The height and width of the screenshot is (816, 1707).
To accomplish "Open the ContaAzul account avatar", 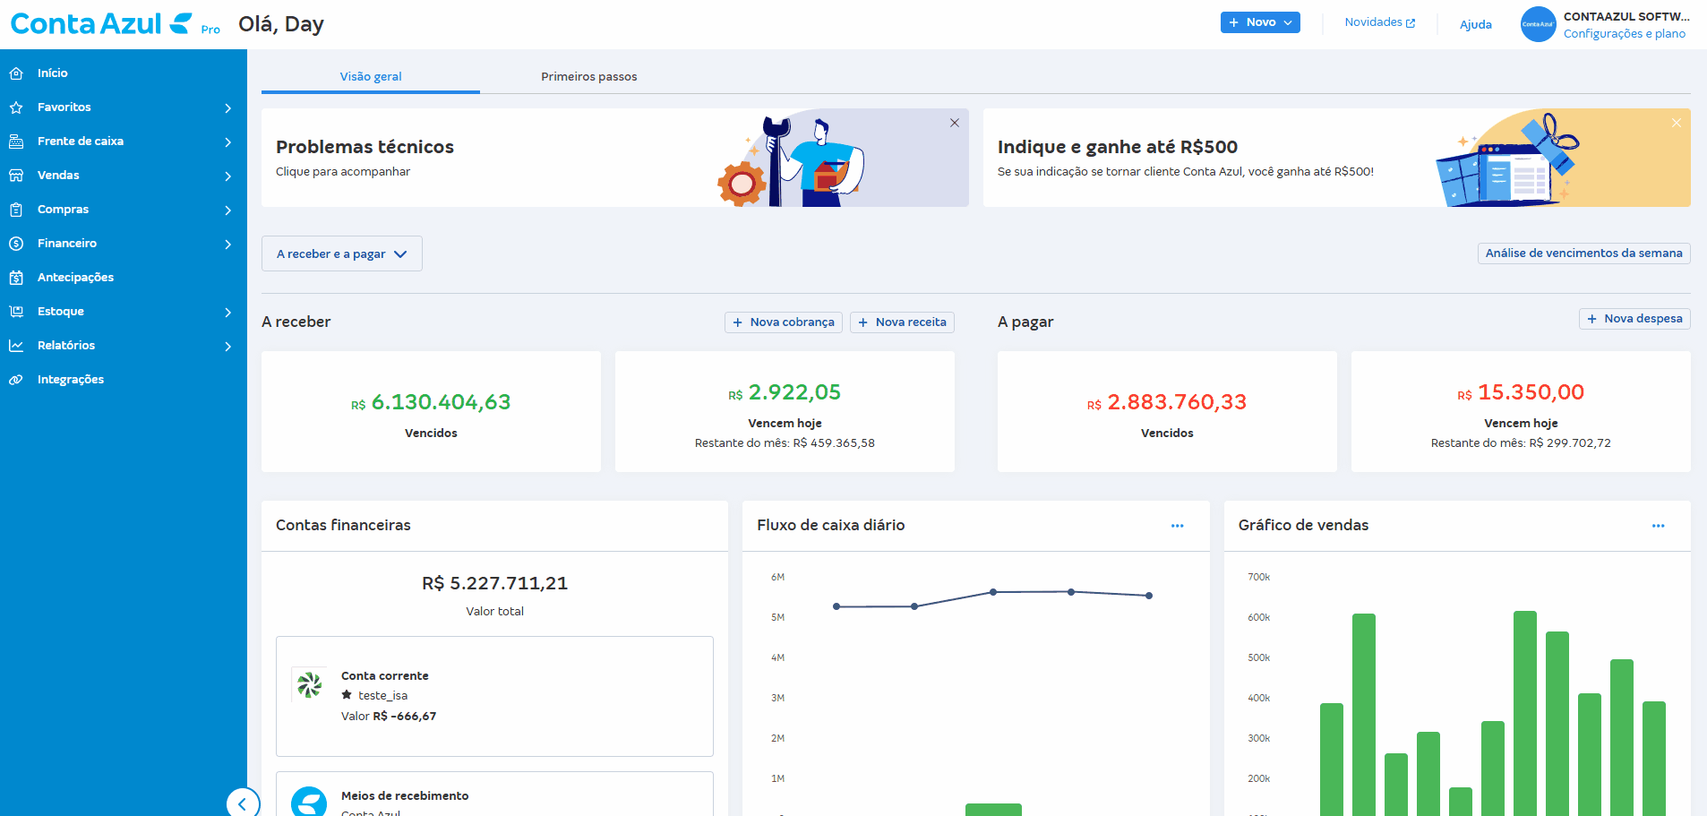I will click(1538, 24).
